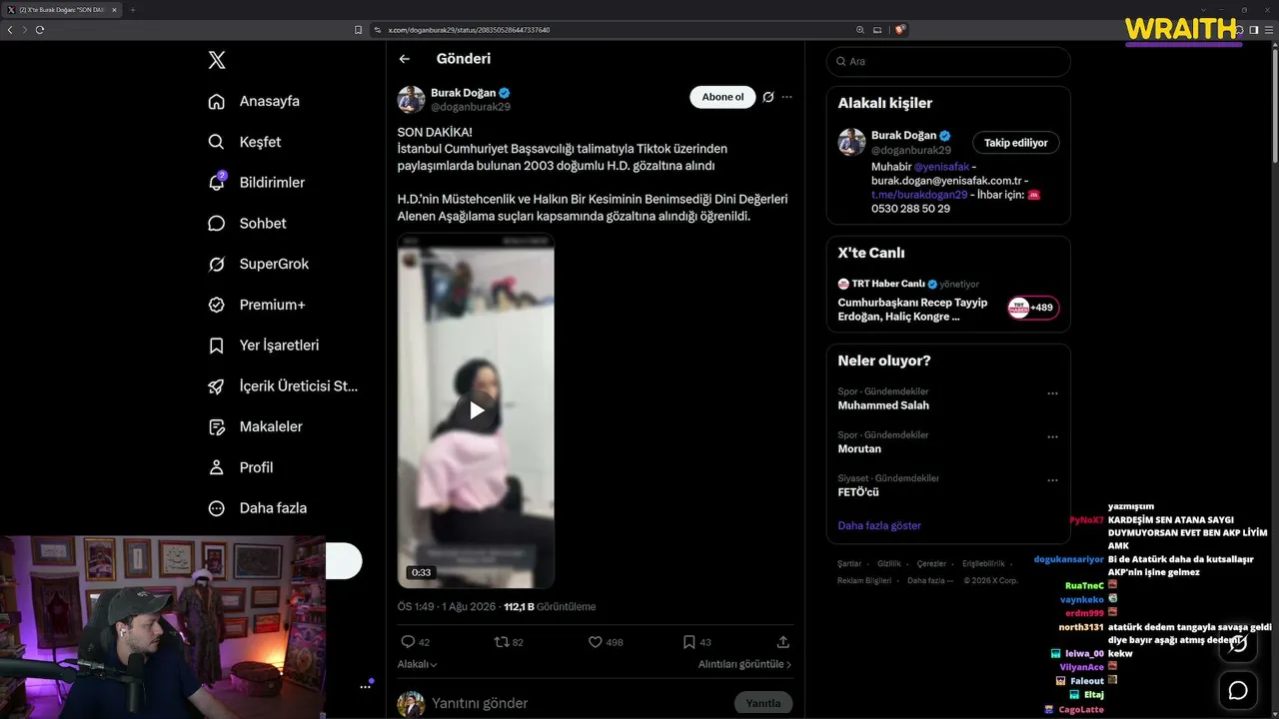Open more options for FETÖ'cü trend

click(x=1052, y=480)
